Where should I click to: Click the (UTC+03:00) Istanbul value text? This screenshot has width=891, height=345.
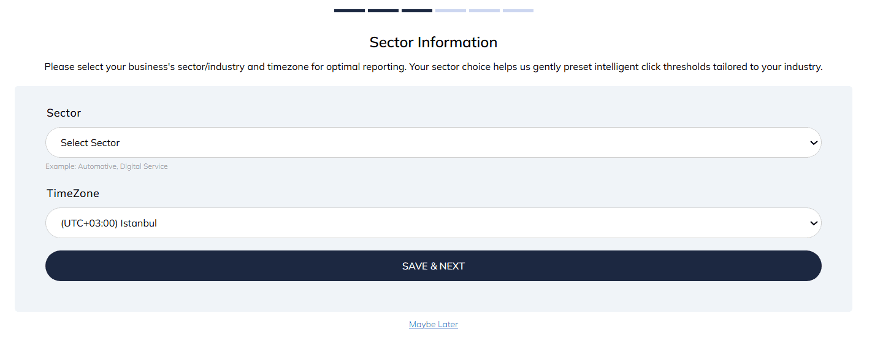point(109,223)
